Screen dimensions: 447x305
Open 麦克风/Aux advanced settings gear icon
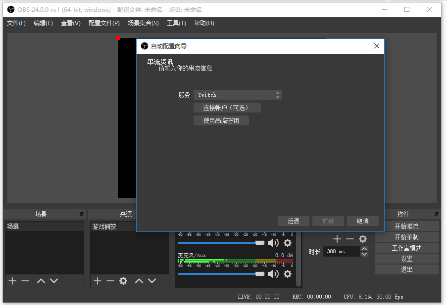tap(288, 274)
